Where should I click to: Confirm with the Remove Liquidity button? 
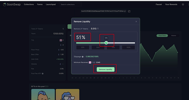click(x=106, y=69)
